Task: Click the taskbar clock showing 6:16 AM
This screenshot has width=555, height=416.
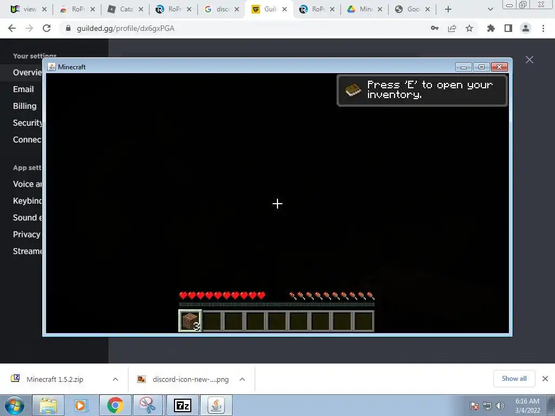Action: [527, 406]
